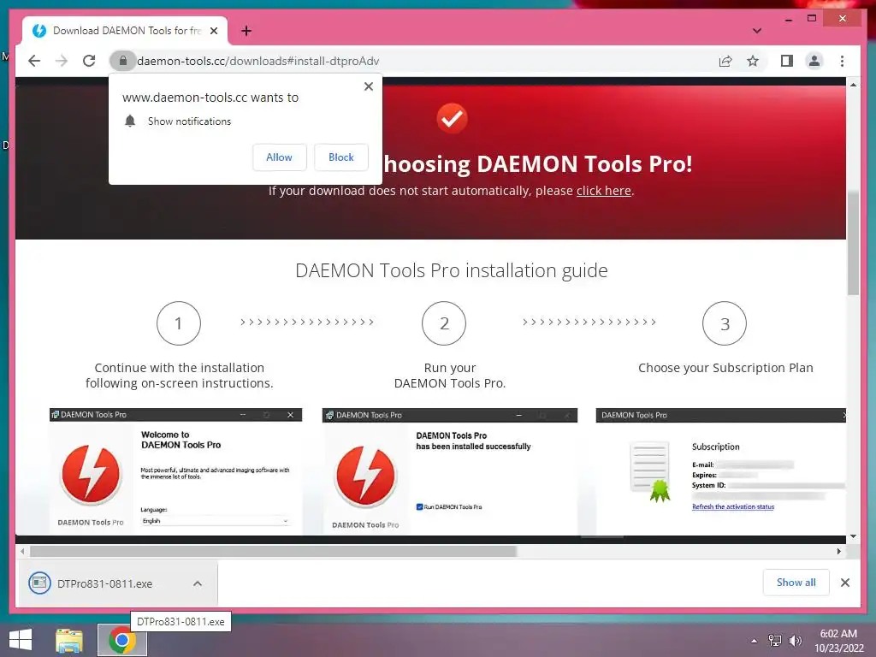Open the tab search dropdown

click(757, 31)
